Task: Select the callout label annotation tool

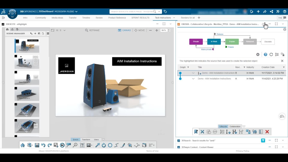Action: [69, 145]
